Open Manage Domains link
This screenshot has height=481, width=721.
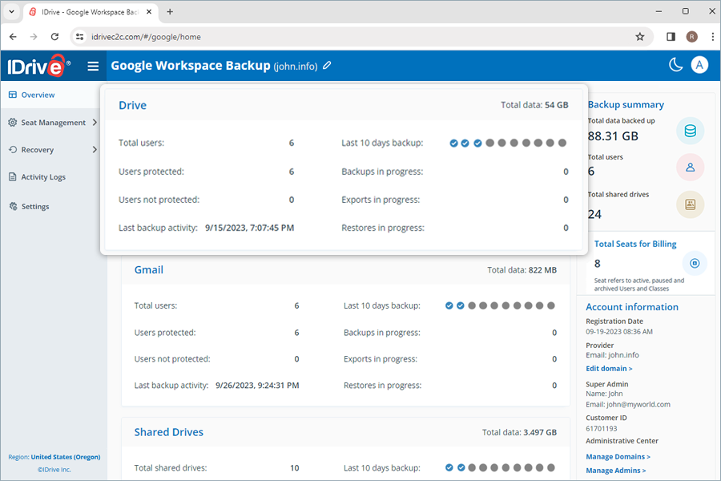click(618, 457)
